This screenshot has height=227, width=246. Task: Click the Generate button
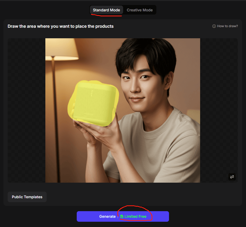[x=123, y=216]
